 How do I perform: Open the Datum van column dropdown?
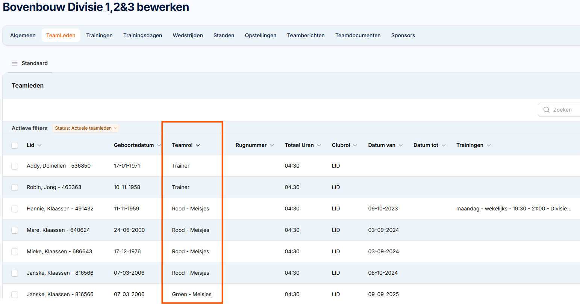coord(401,145)
